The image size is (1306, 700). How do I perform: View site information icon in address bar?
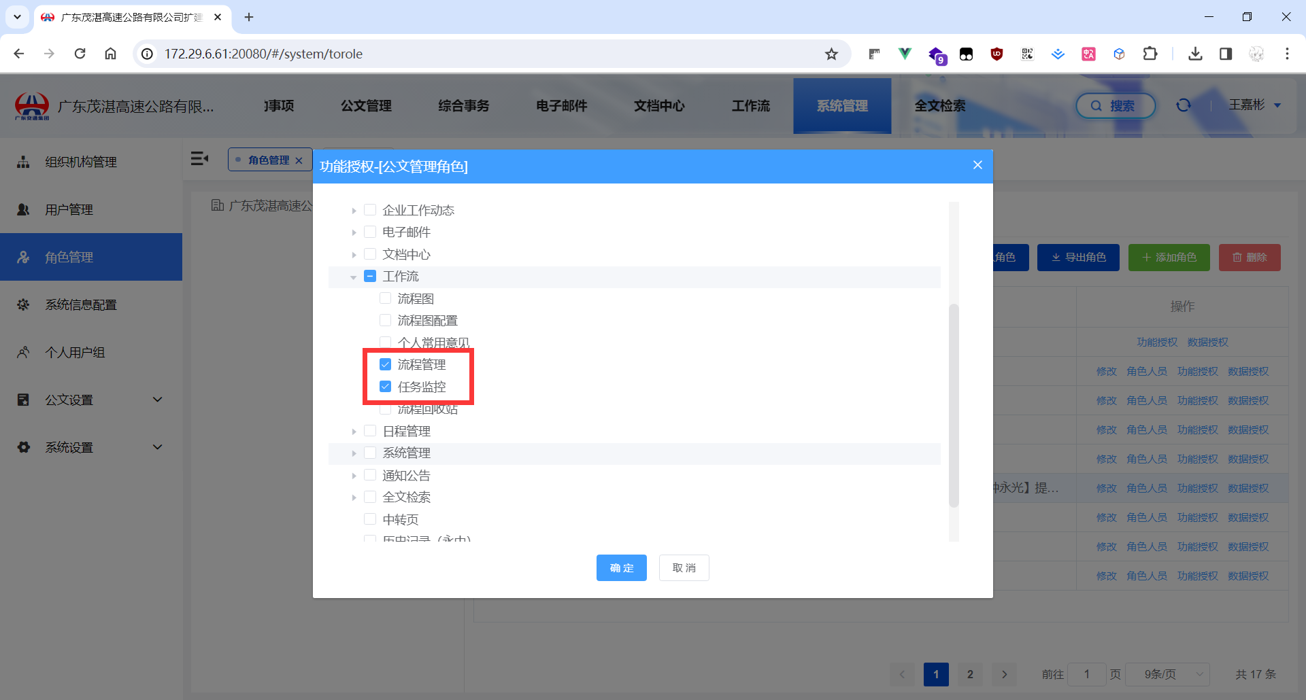[x=147, y=54]
